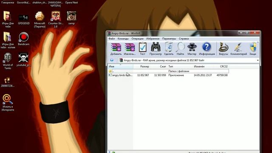Sort by Сжат column header
Image resolution: width=272 pixels, height=153 pixels.
tap(159, 66)
